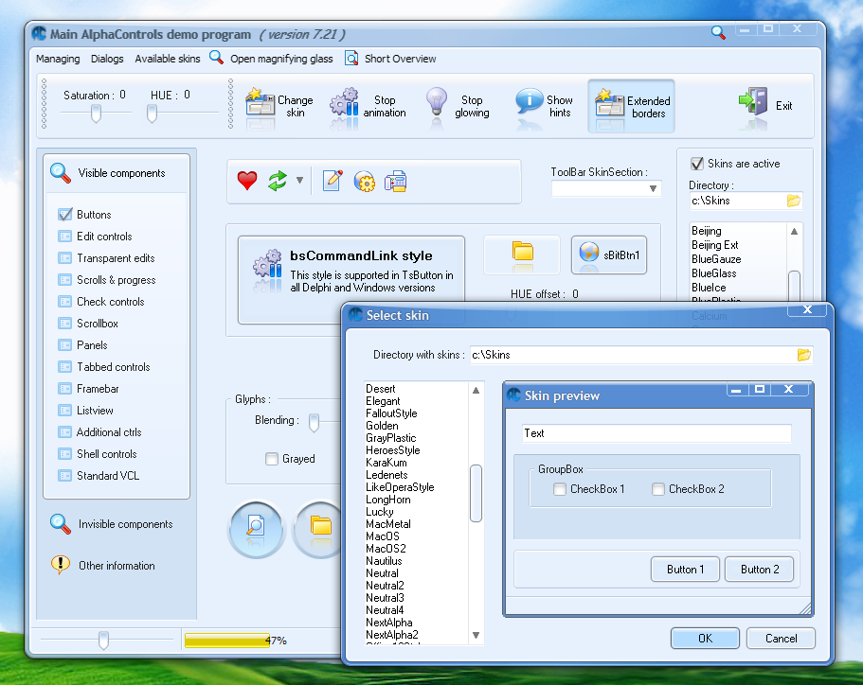Click the Exit door icon

(x=753, y=101)
